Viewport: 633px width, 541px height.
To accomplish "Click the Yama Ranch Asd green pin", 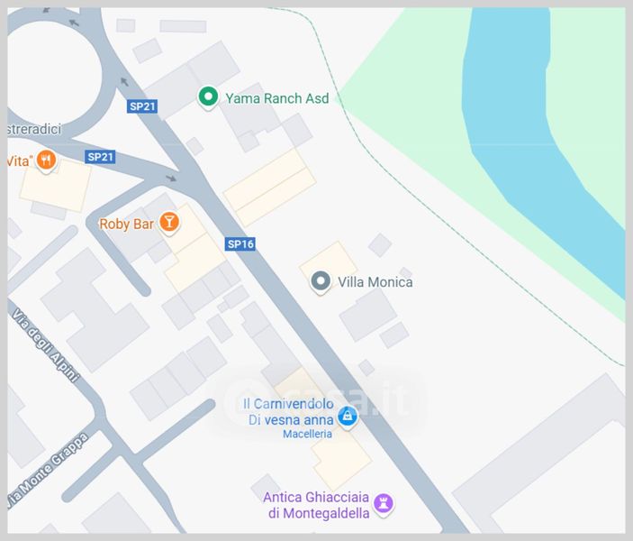I will [x=208, y=97].
